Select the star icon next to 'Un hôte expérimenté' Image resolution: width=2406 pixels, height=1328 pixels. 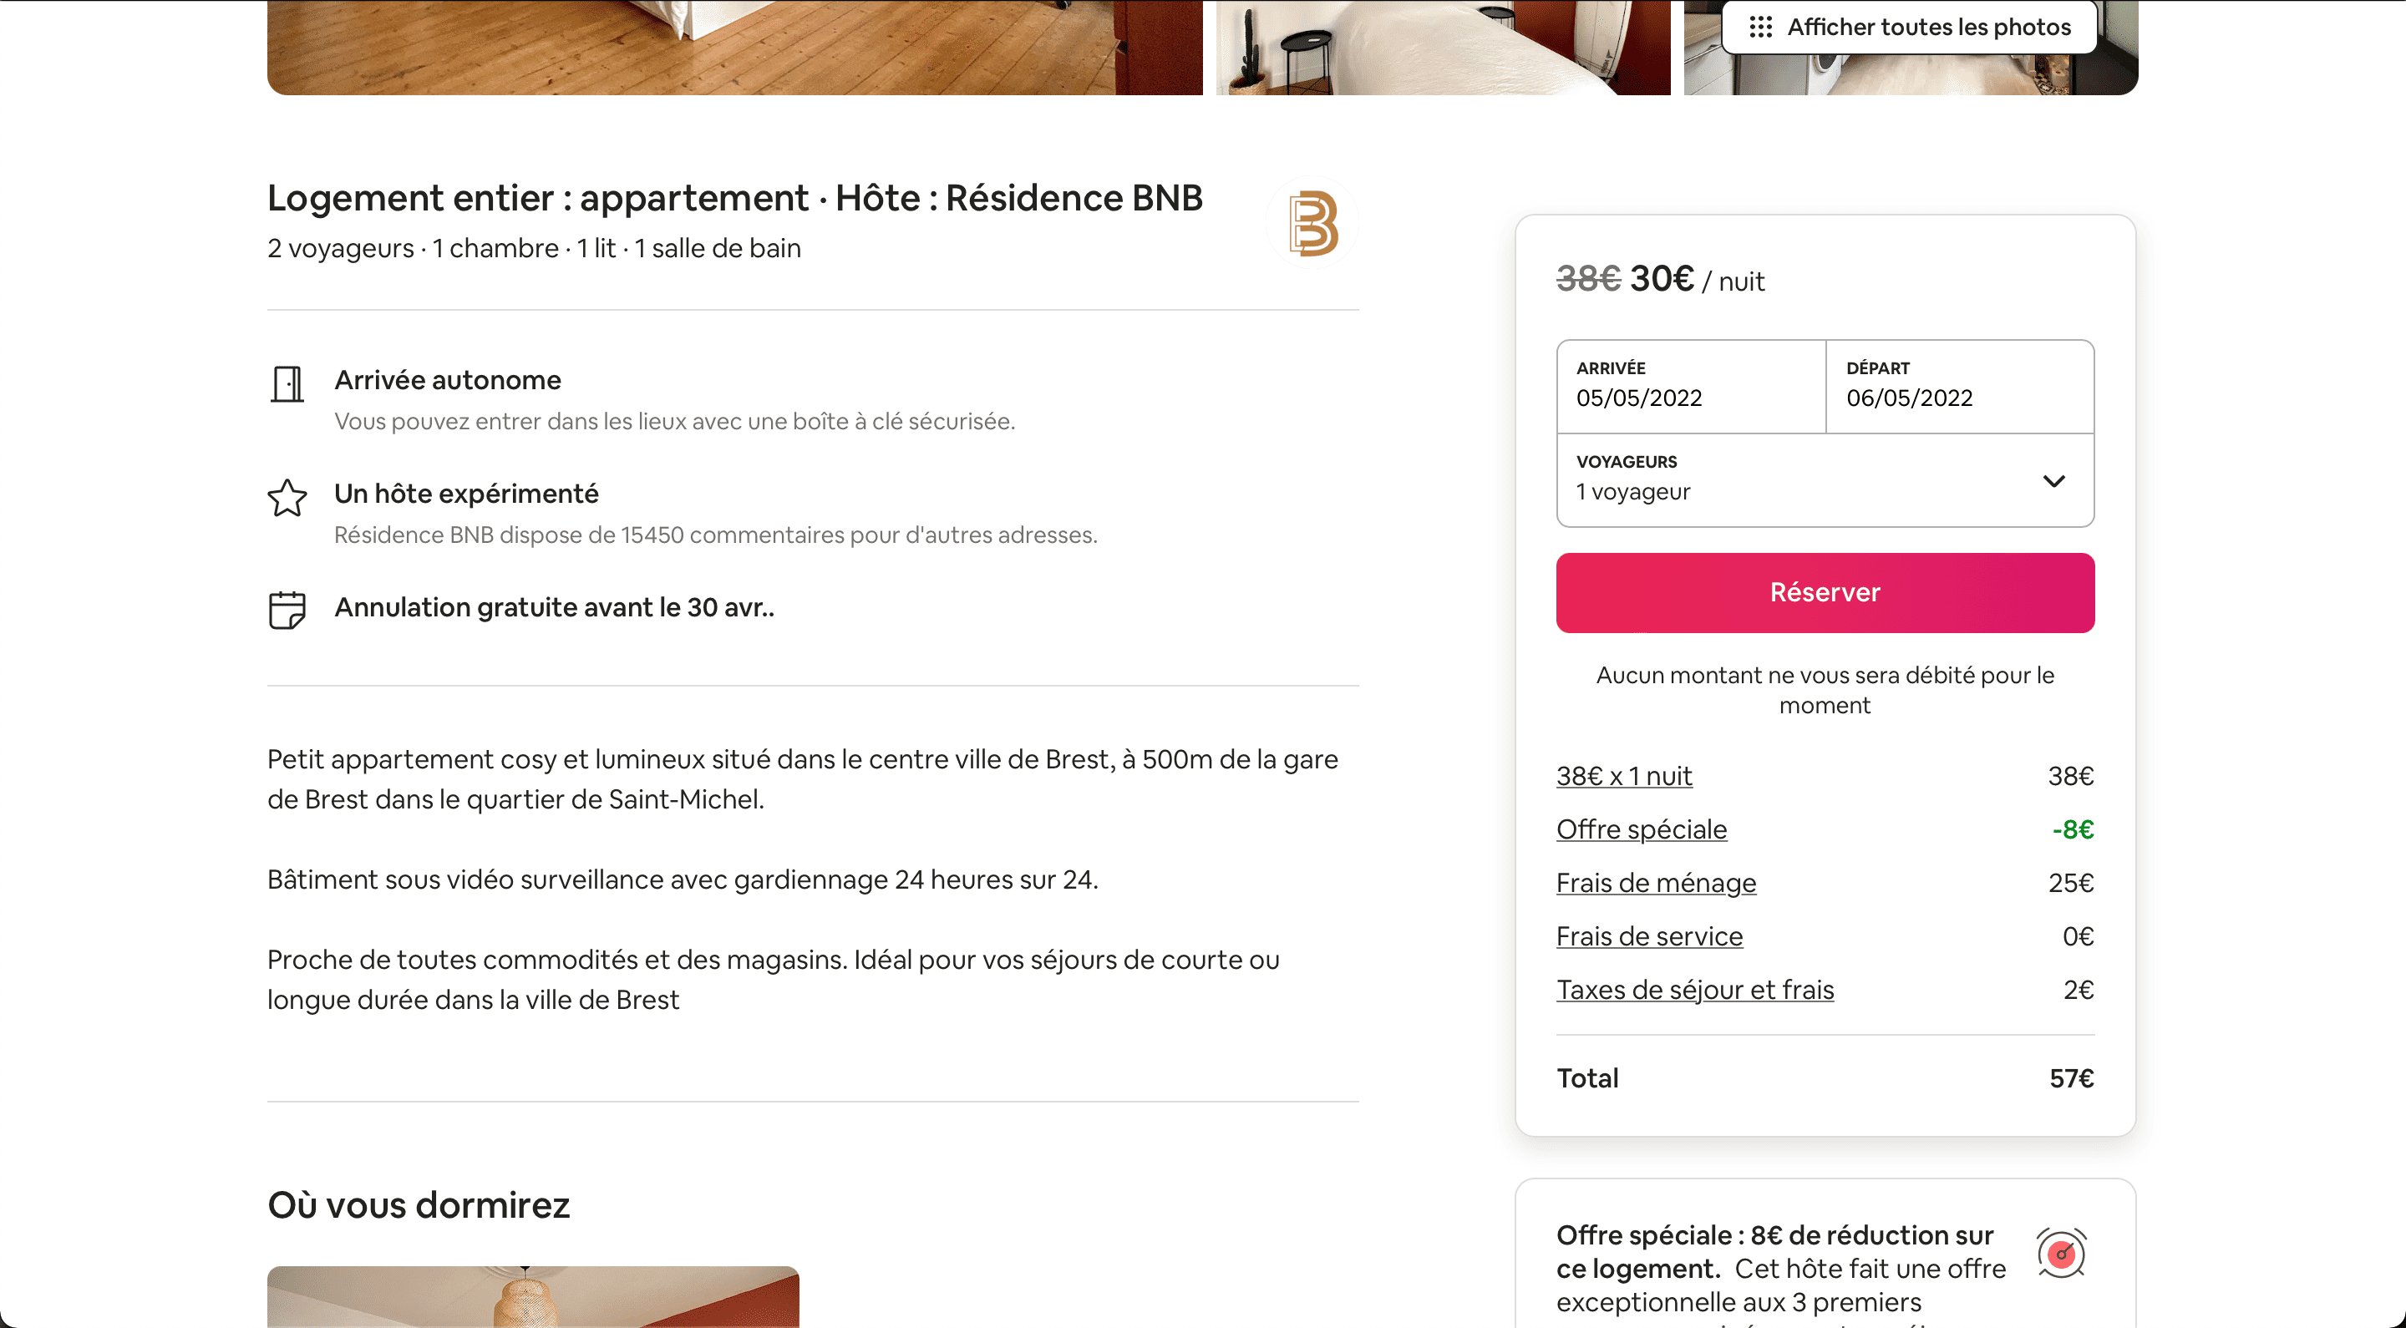[287, 499]
